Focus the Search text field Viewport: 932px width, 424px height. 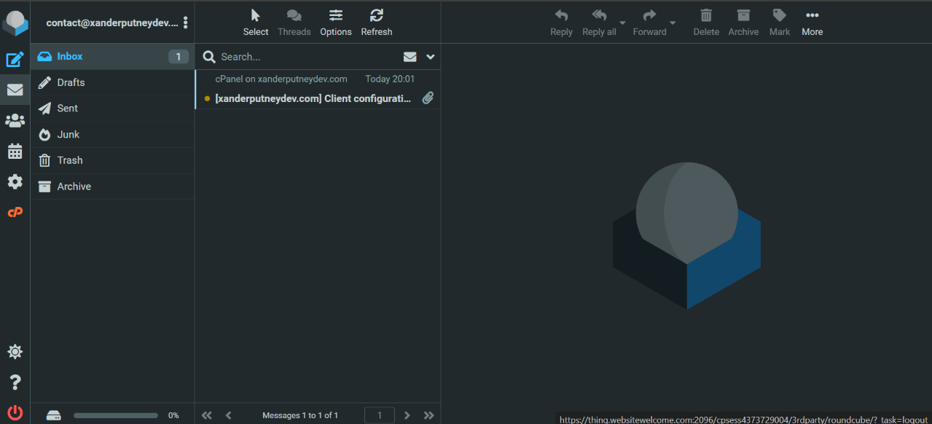pos(308,57)
